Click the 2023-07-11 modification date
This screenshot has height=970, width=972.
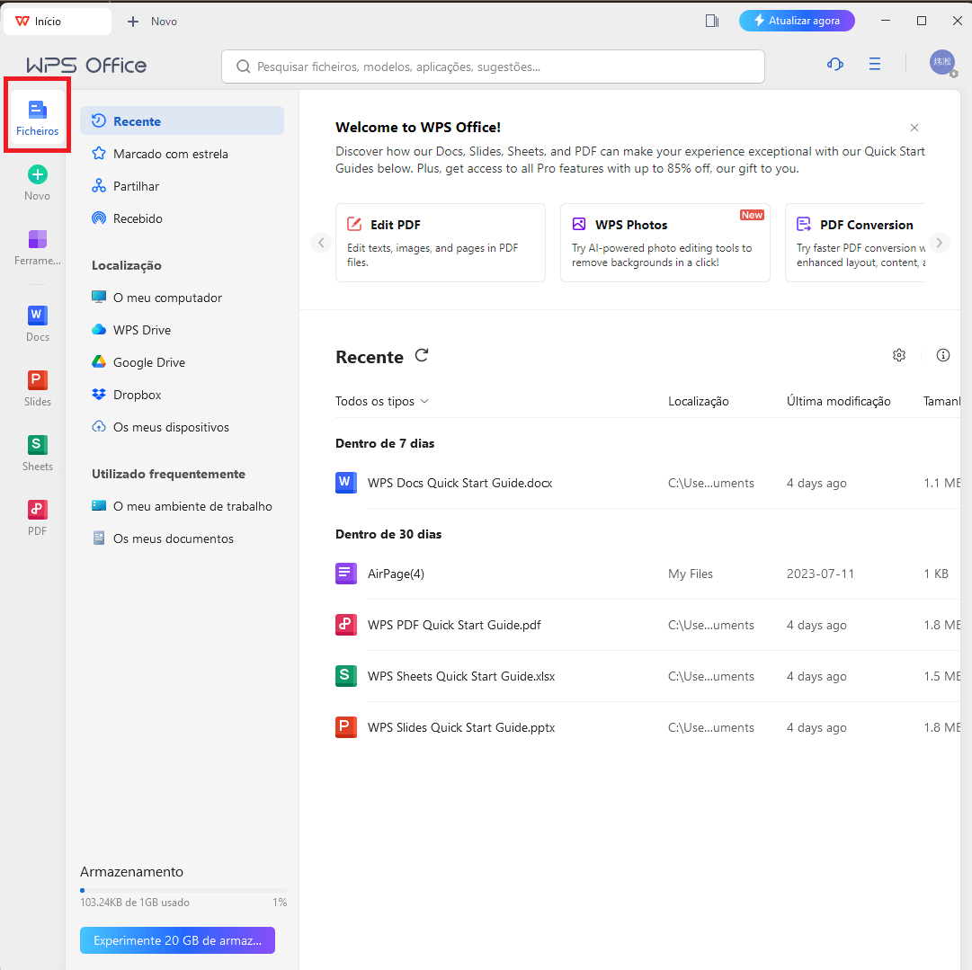click(x=820, y=574)
